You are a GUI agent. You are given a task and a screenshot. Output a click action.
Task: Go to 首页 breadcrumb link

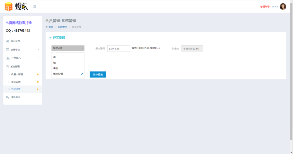point(51,27)
